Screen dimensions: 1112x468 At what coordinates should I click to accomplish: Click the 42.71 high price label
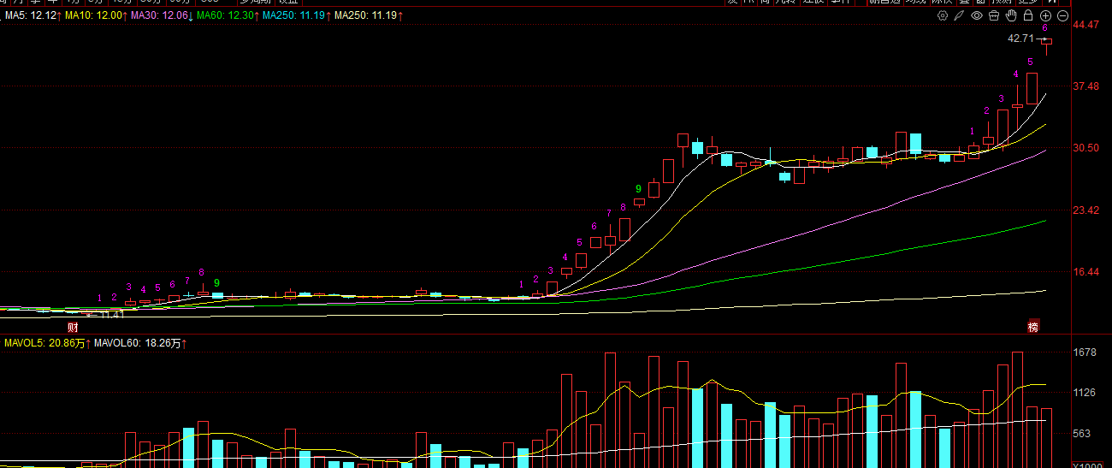[1022, 39]
